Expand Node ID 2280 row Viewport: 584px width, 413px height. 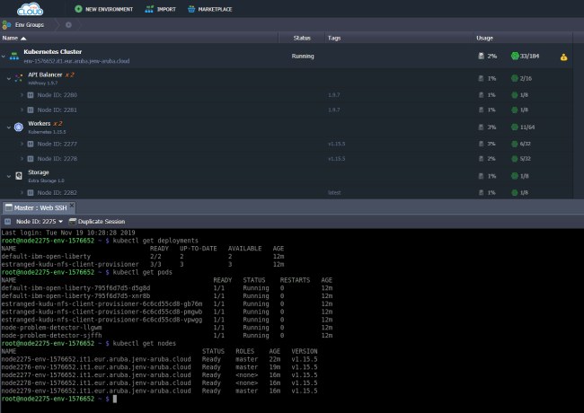(x=21, y=93)
